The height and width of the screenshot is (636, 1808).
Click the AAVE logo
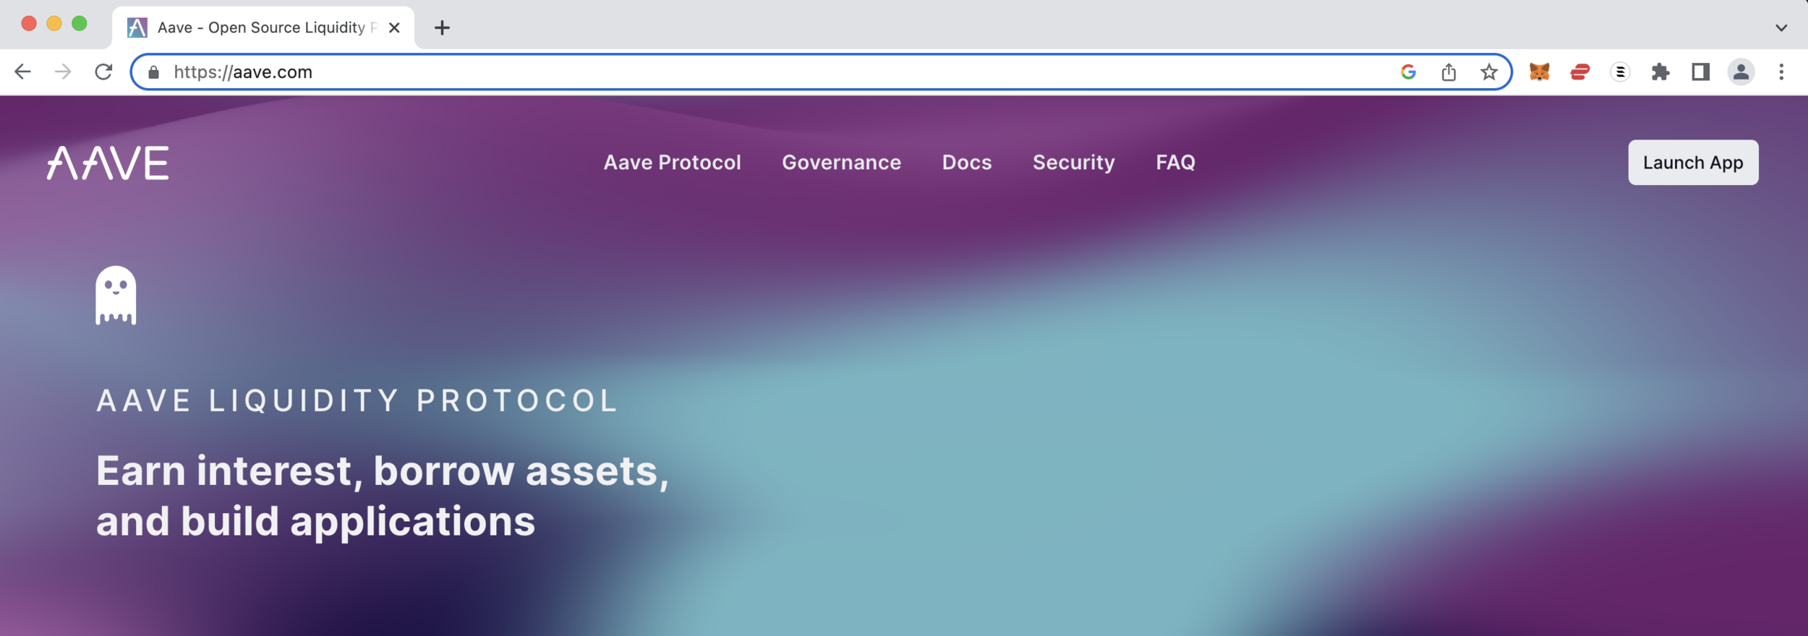point(108,163)
